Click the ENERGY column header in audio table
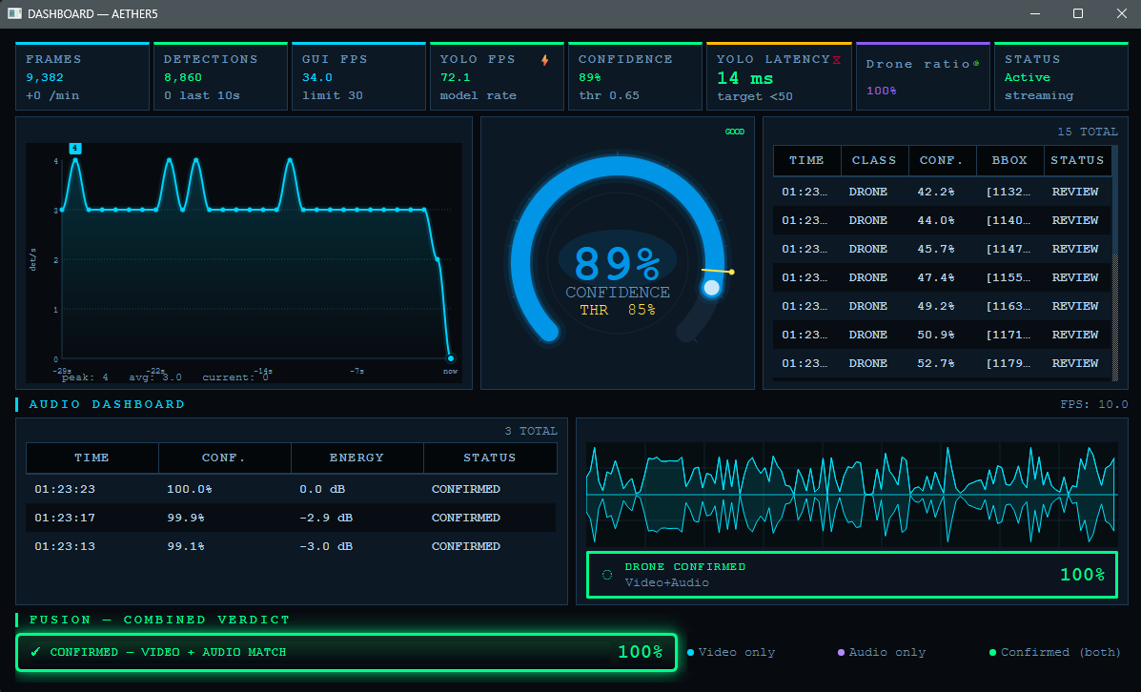This screenshot has width=1141, height=692. [x=357, y=458]
